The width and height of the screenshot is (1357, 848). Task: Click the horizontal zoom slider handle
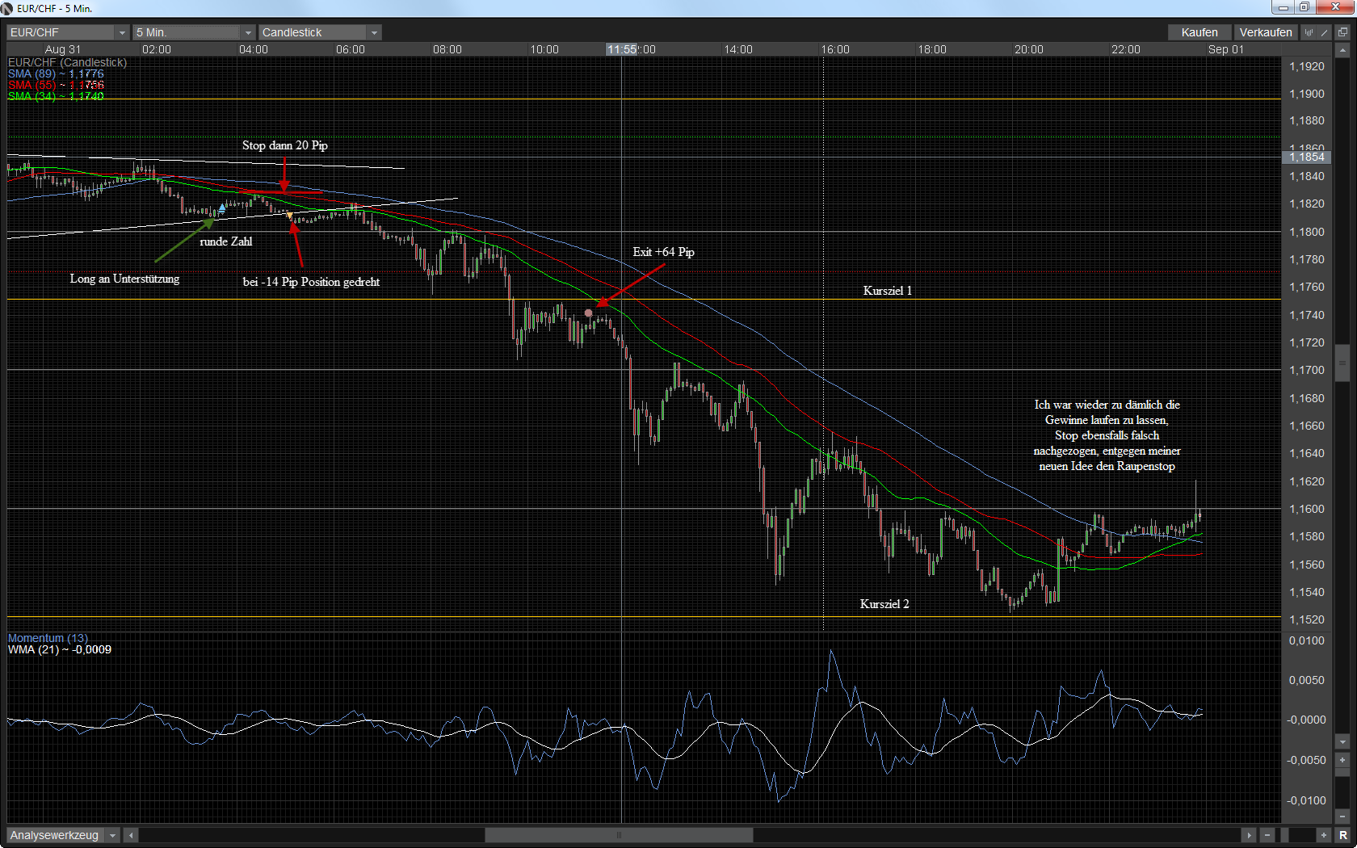pyautogui.click(x=1284, y=835)
